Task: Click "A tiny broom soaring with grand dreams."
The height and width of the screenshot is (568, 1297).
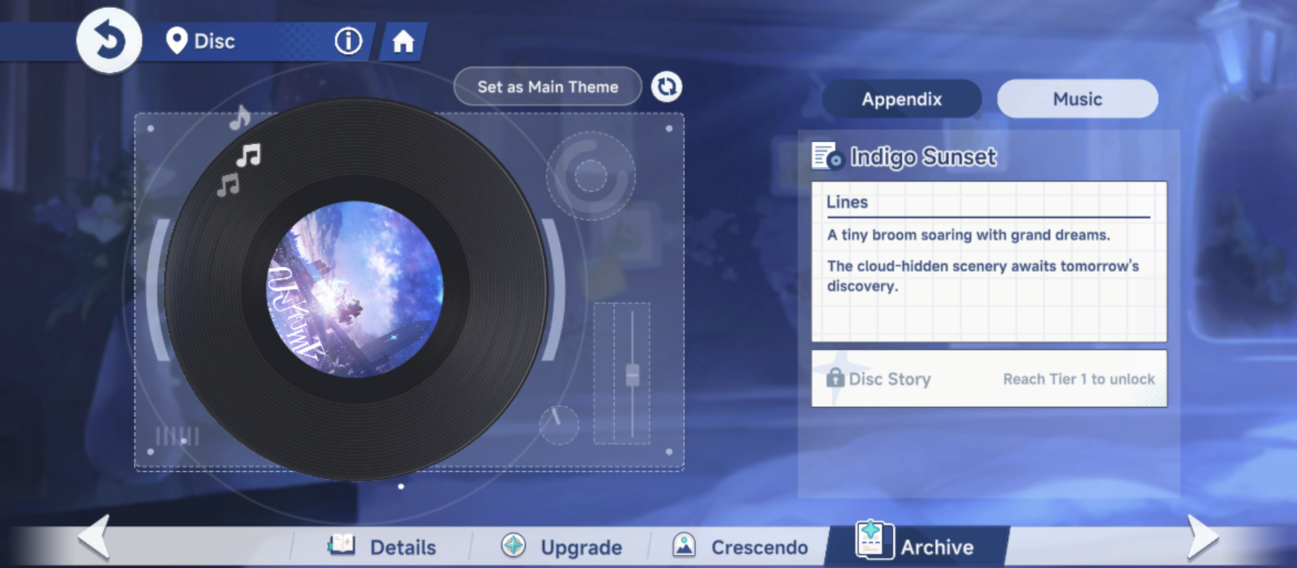Action: 968,235
